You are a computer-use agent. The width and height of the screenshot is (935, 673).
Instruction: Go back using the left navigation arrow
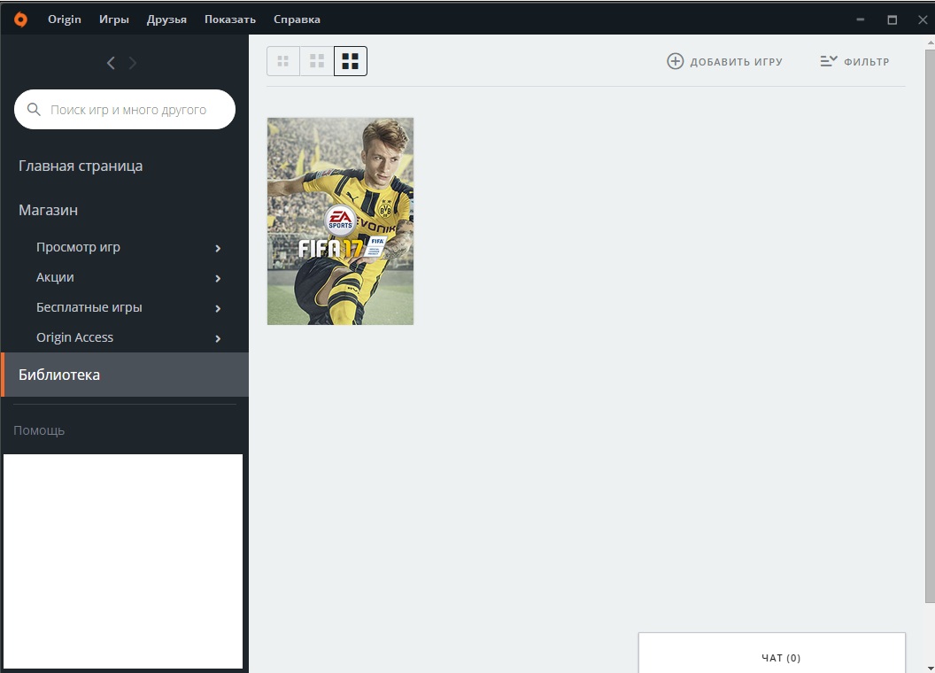point(111,63)
